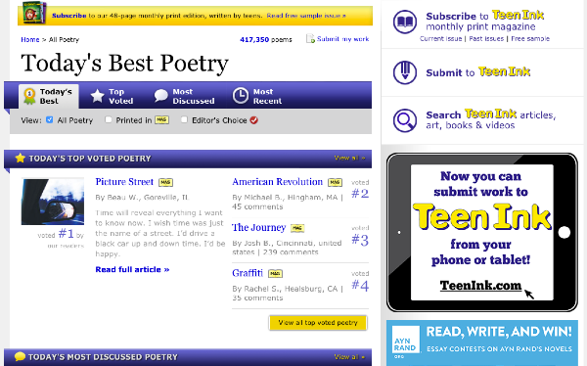Open the Most Discussed tab
Viewport: 587px width, 366px height.
pyautogui.click(x=185, y=96)
